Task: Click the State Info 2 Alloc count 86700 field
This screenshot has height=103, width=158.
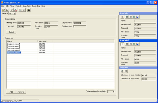Action: (x=145, y=59)
